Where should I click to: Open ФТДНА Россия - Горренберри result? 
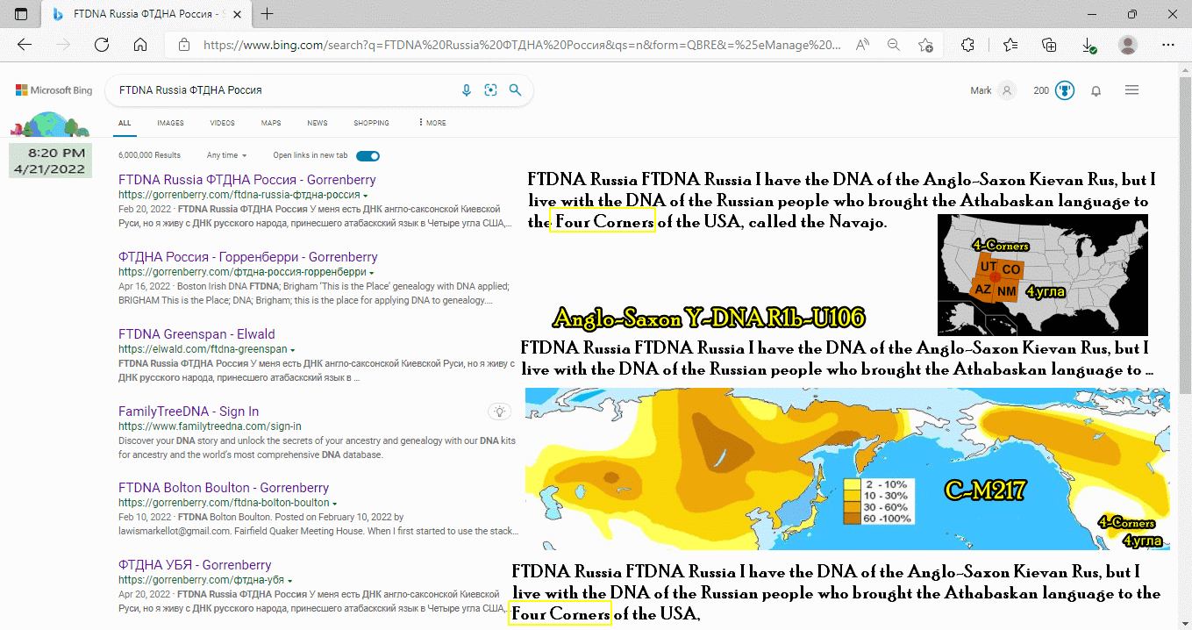point(248,257)
